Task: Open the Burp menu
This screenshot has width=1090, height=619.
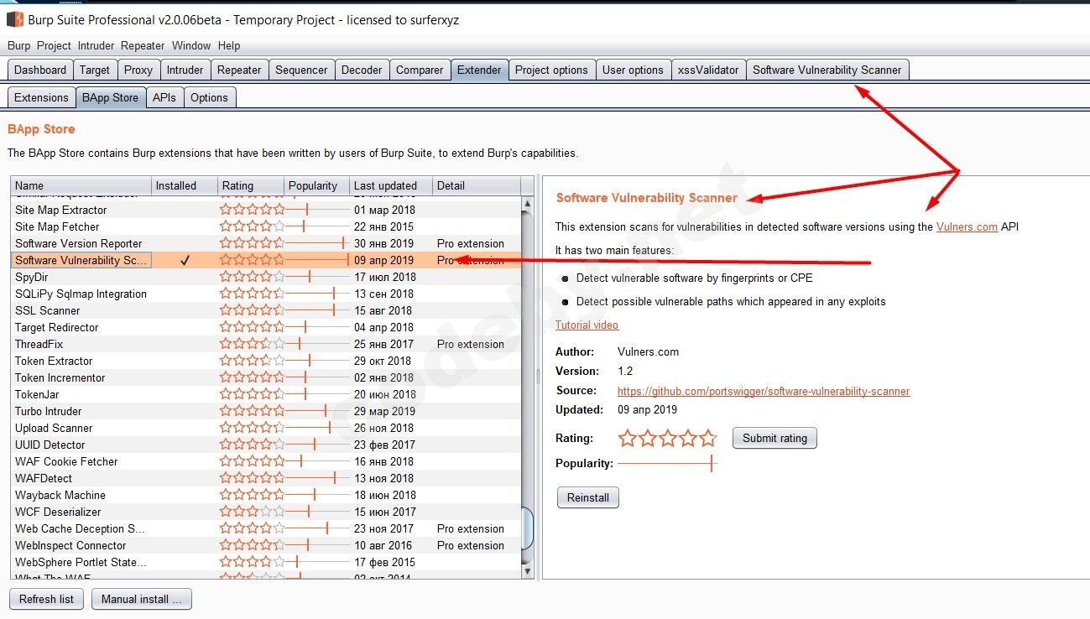Action: coord(18,45)
